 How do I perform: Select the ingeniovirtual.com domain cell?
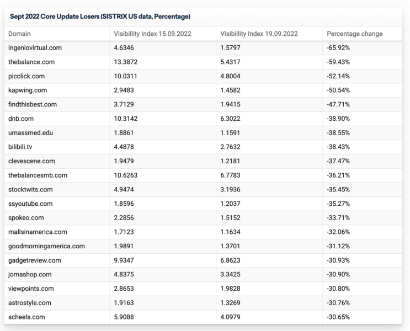[x=35, y=48]
